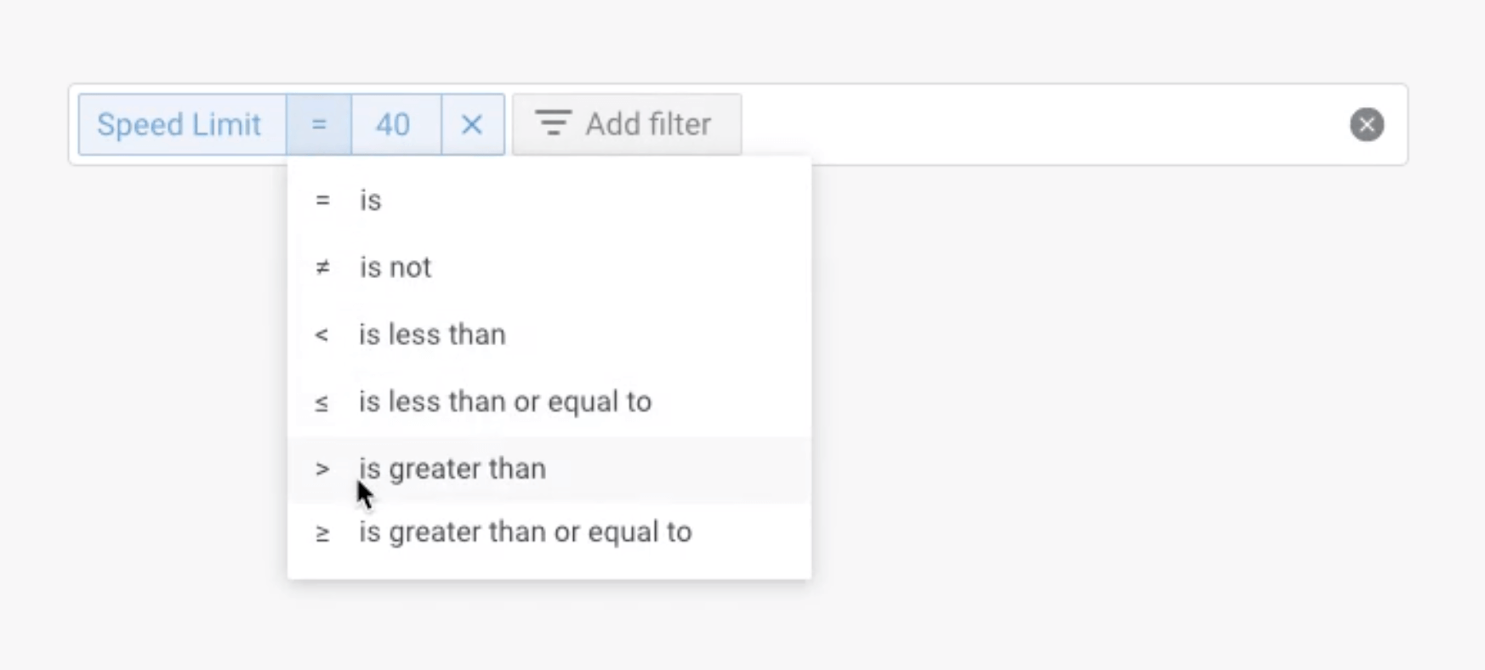Click the < less-than symbol in the list
Image resolution: width=1485 pixels, height=670 pixels.
321,335
